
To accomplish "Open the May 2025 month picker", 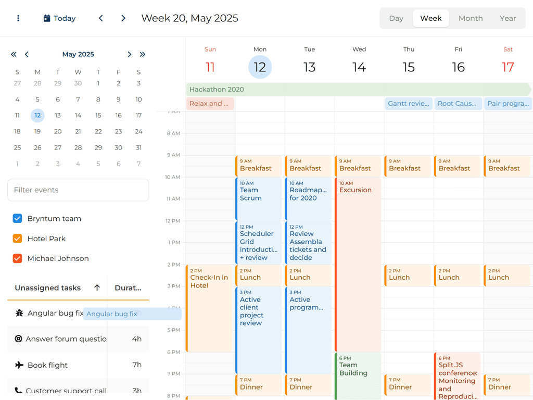I will [x=78, y=54].
